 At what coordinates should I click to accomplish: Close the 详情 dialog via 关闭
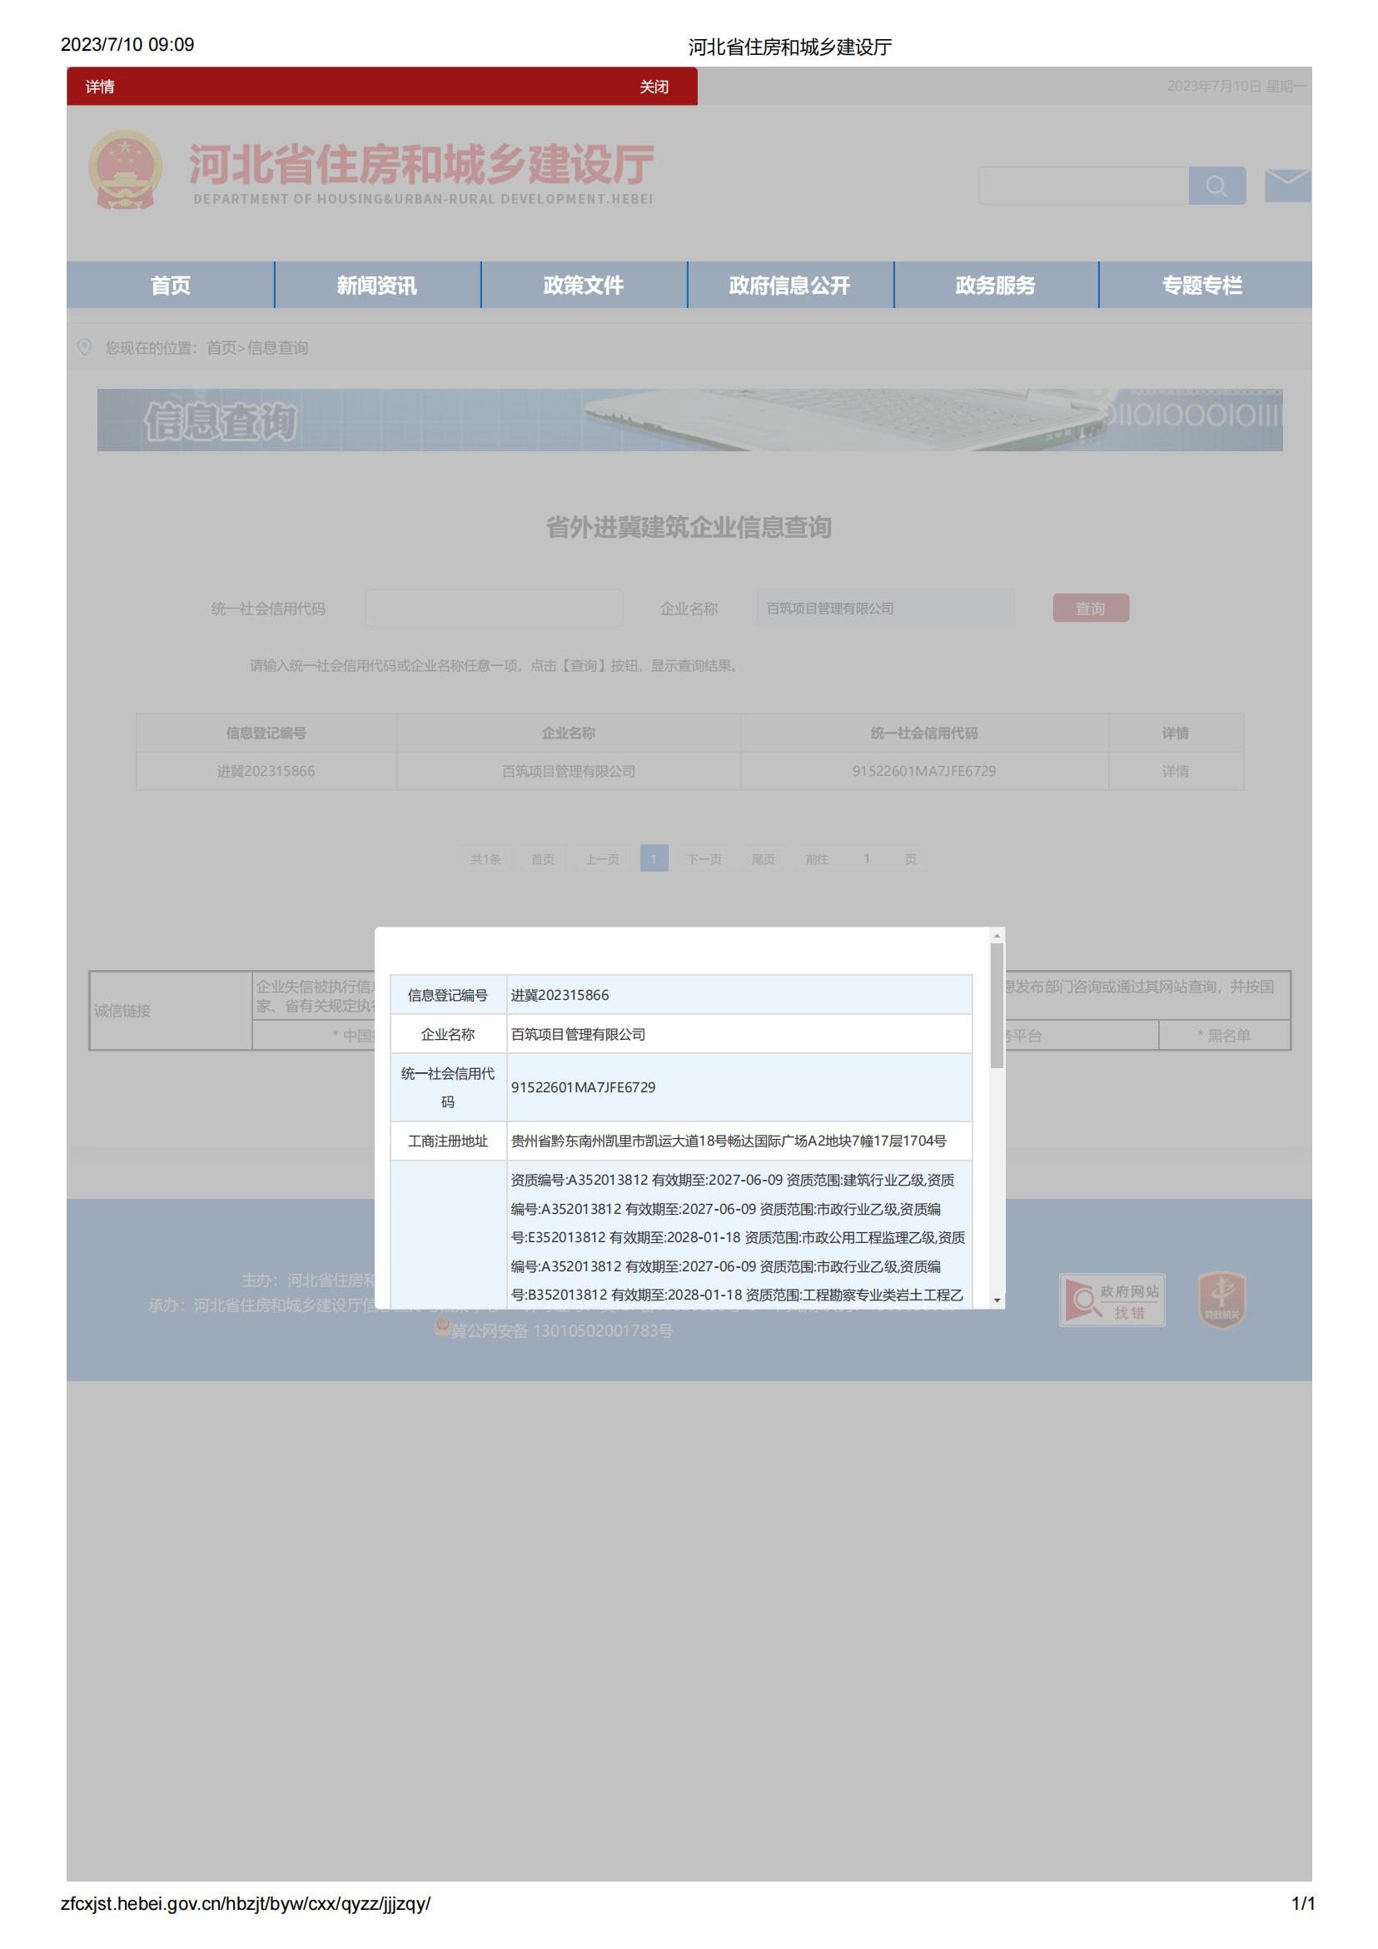point(654,87)
